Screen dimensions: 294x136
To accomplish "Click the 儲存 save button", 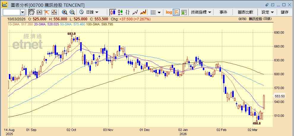I will click(284, 12).
